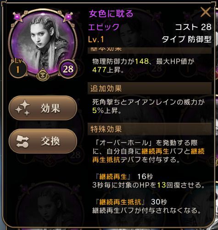This screenshot has width=218, height=230.
Task: Click the 追加効果 section header
Action: [150, 88]
